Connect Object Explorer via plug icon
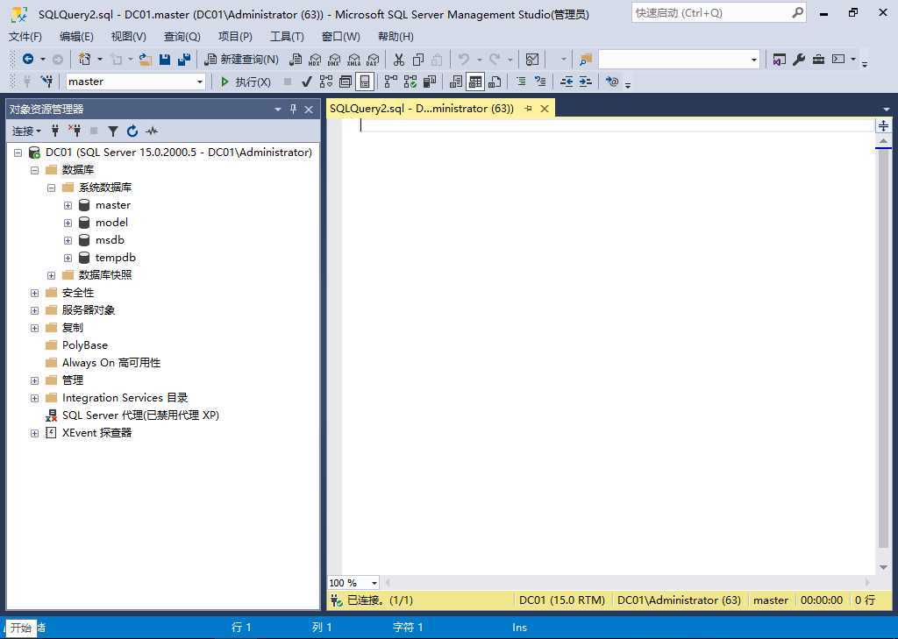Viewport: 898px width, 639px height. (x=55, y=131)
